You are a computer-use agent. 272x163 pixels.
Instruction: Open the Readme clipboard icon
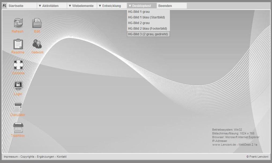coord(18,44)
